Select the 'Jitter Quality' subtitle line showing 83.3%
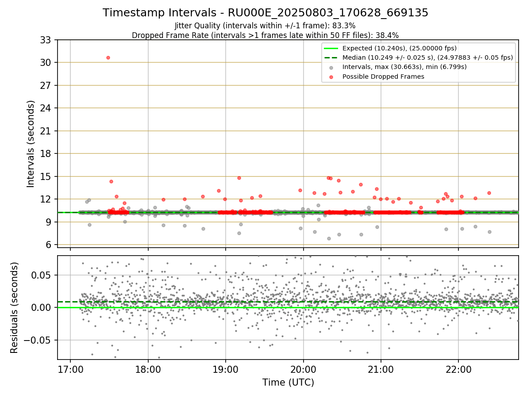Image resolution: width=531 pixels, height=398 pixels. [x=265, y=26]
